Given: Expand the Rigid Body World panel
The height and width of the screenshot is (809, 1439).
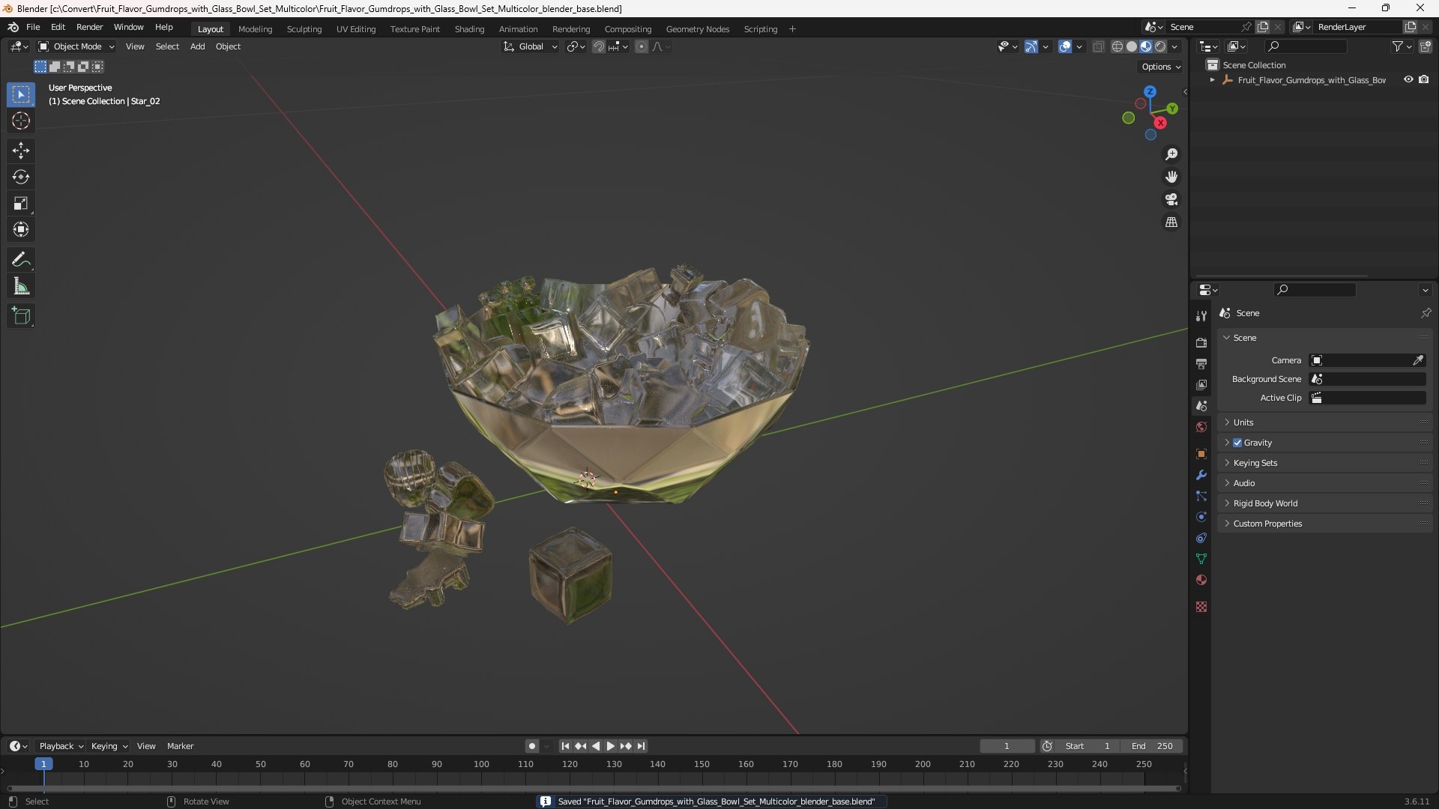Looking at the screenshot, I should point(1324,503).
